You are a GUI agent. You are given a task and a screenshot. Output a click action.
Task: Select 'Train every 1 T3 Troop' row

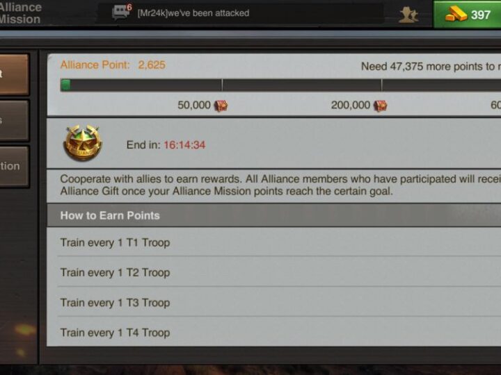point(274,302)
